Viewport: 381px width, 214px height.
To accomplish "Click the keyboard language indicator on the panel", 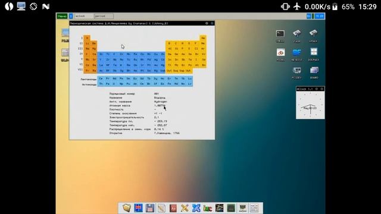I will pos(308,16).
